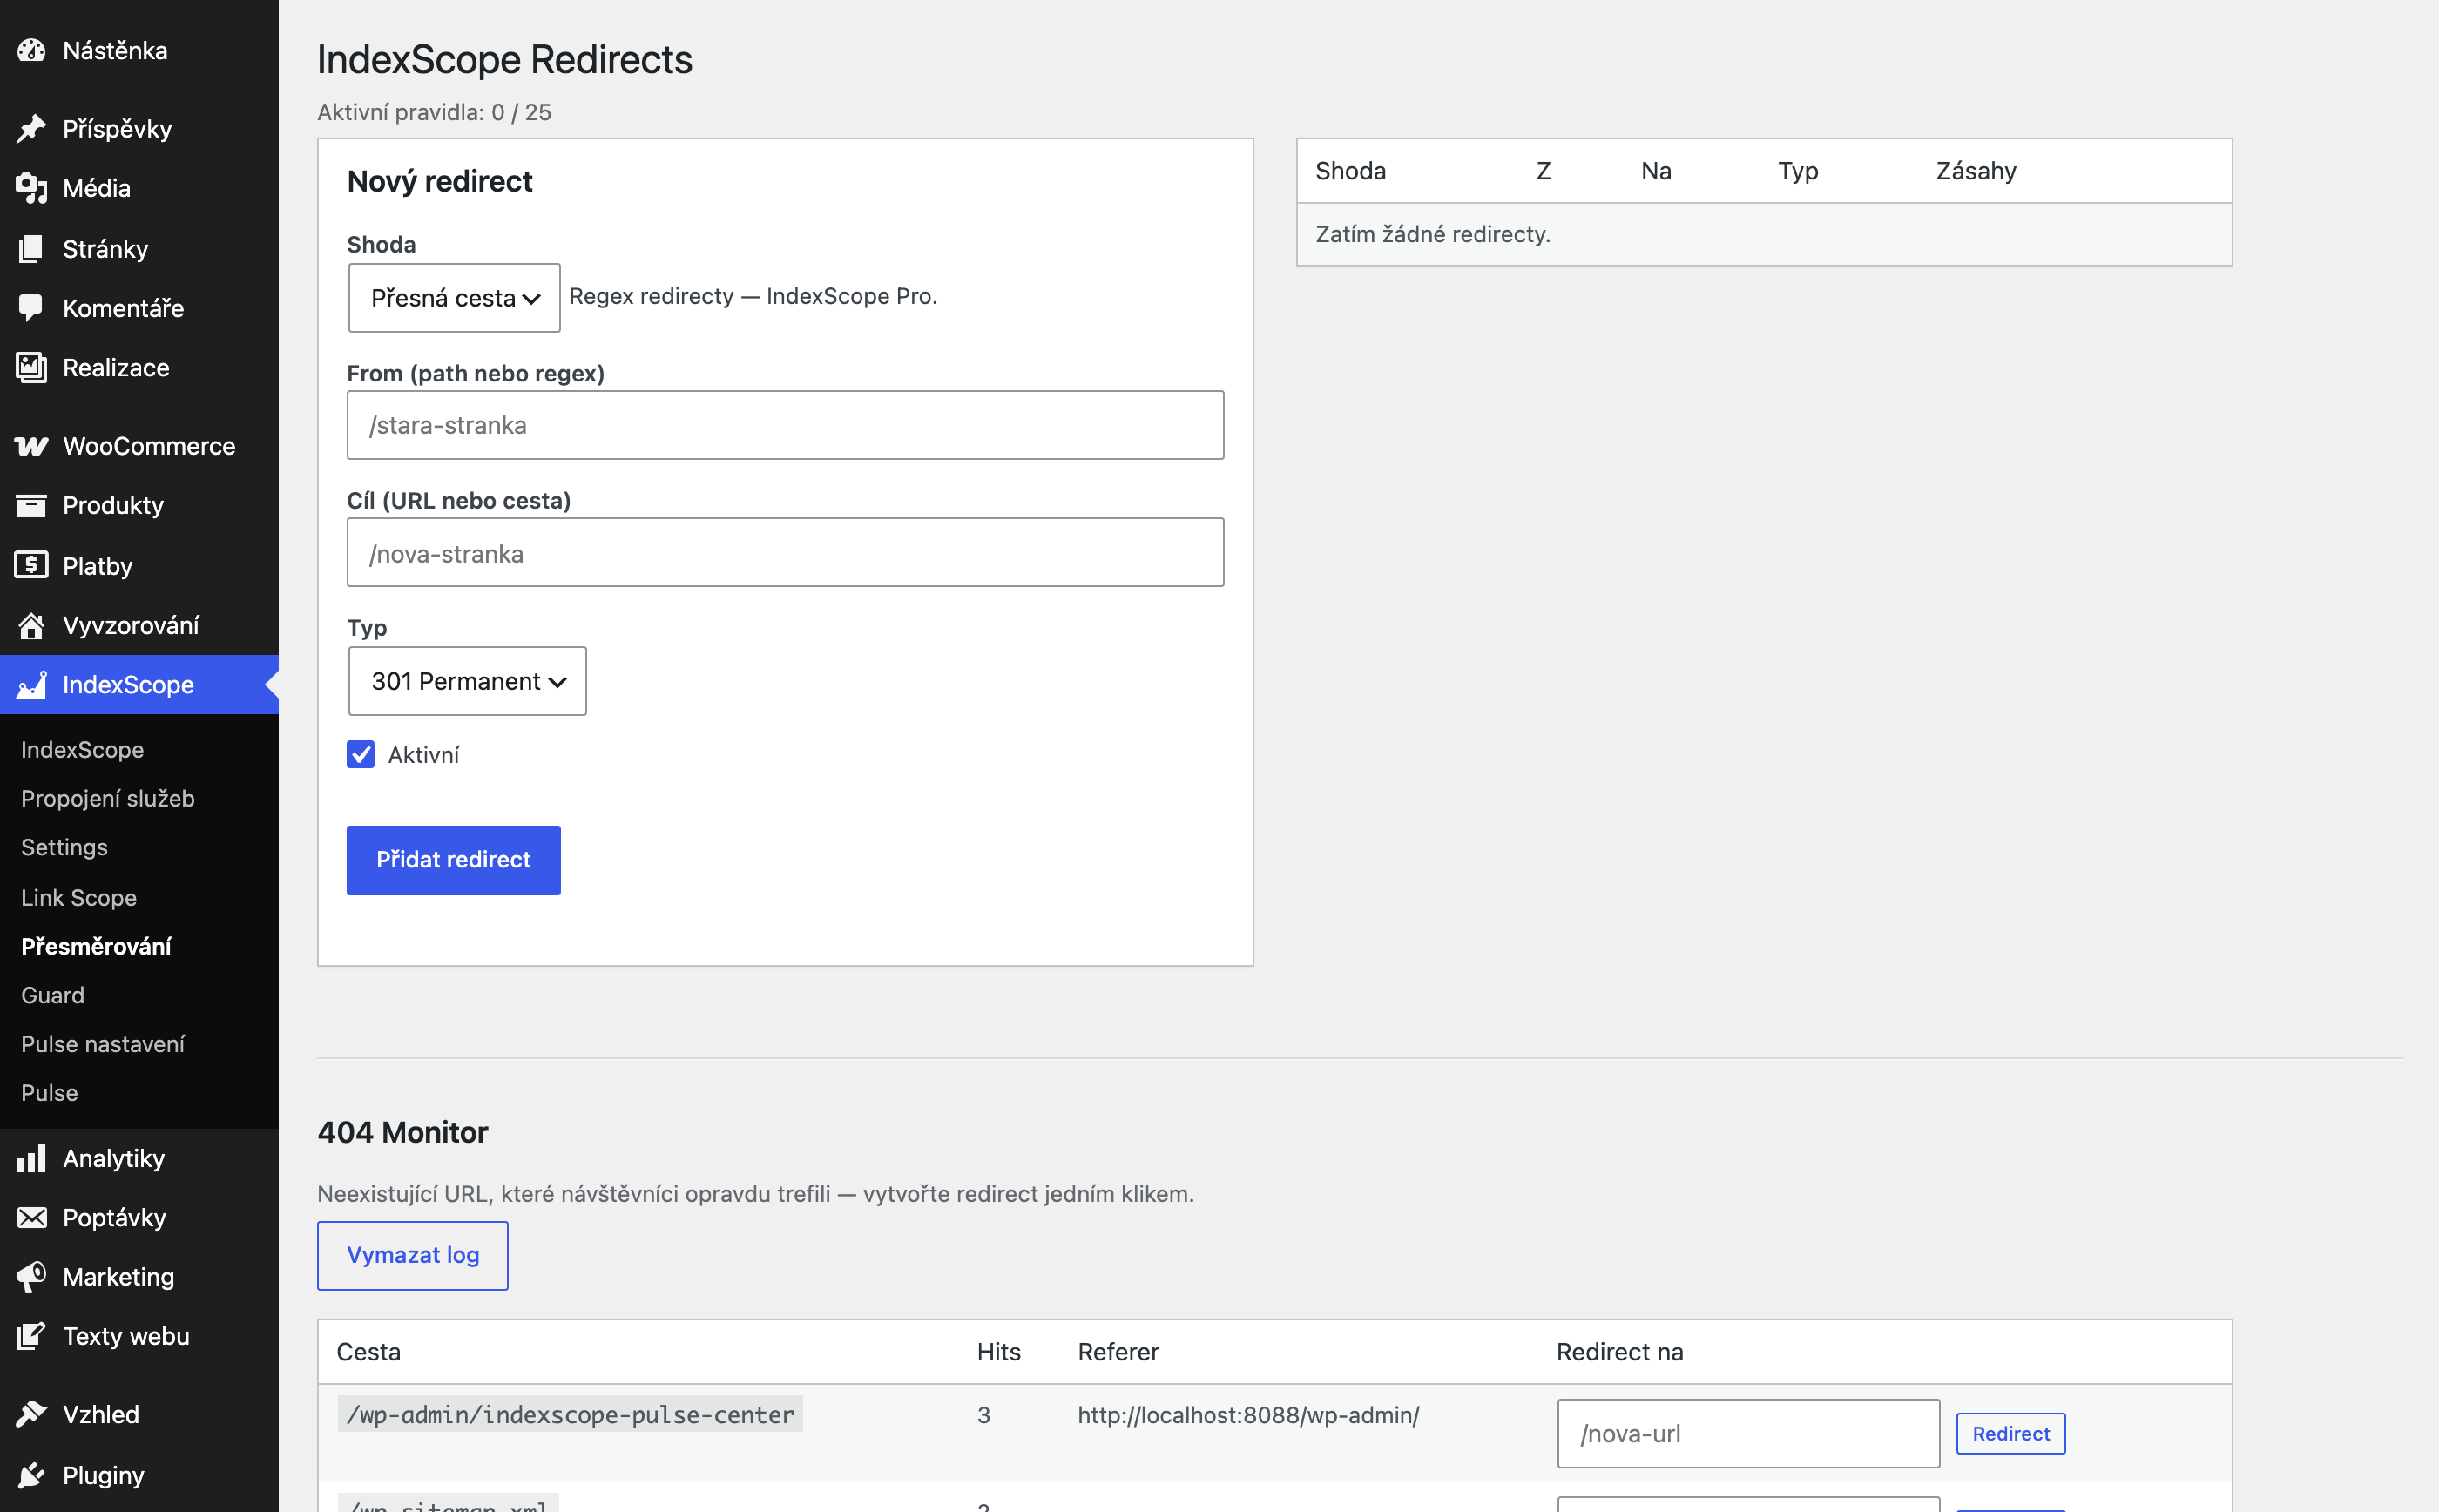Click the Hits column header
The width and height of the screenshot is (2439, 1512).
tap(998, 1351)
